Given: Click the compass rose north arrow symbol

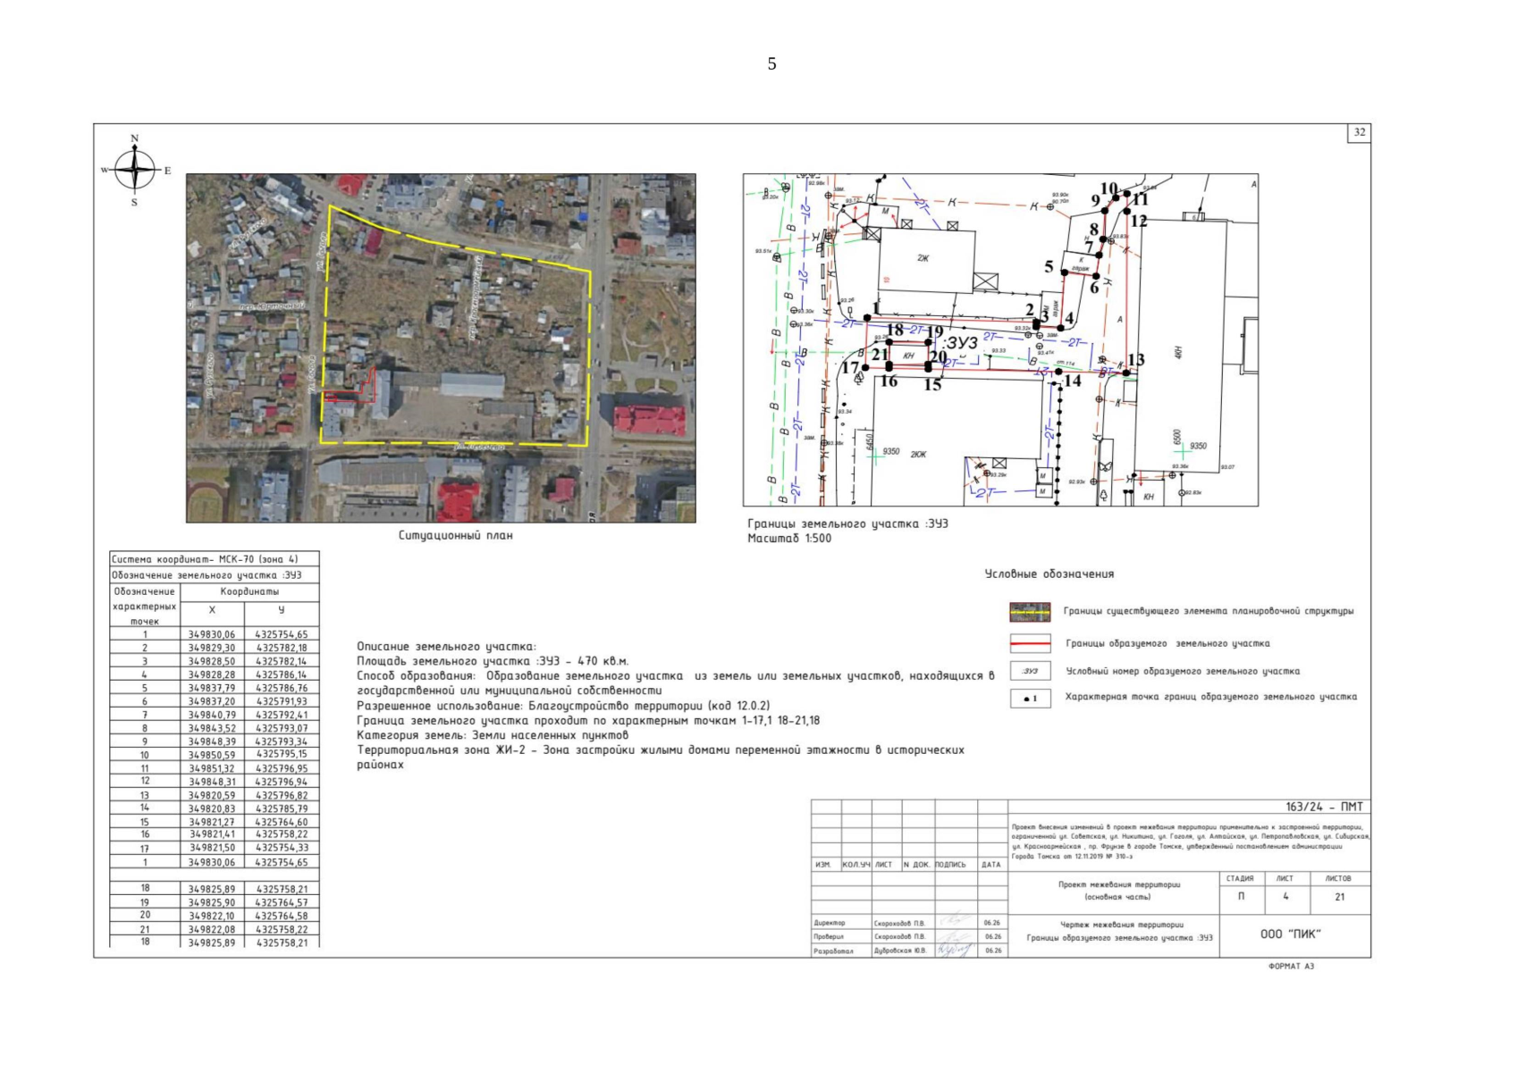Looking at the screenshot, I should click(134, 170).
